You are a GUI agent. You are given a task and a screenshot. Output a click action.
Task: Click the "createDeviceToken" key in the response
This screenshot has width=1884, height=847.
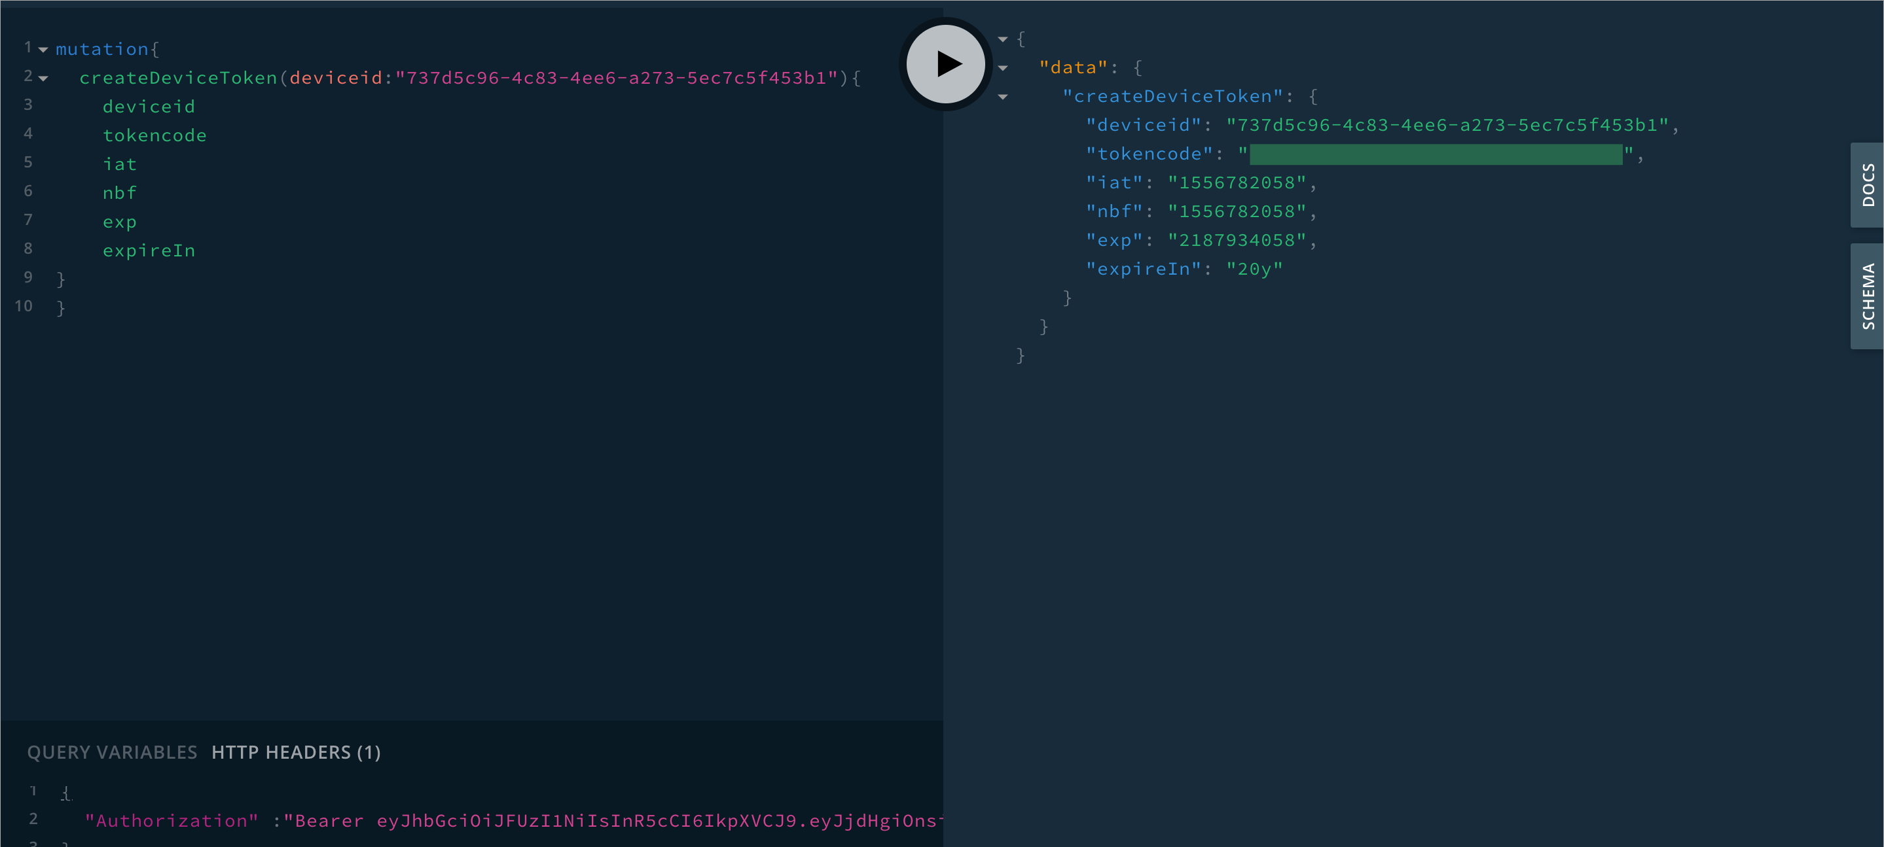coord(1173,96)
